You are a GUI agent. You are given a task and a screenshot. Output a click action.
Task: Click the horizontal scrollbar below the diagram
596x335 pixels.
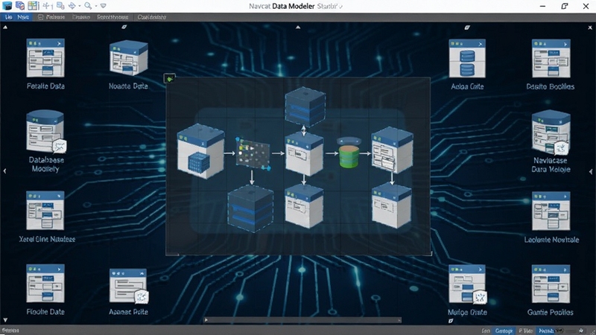(302, 320)
